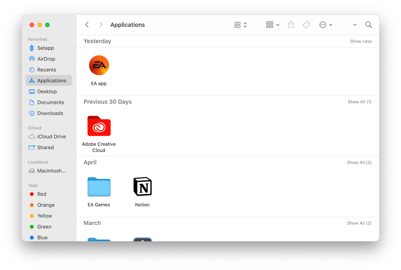
Task: Click Show All (1) for Previous 30 Days
Action: 359,102
